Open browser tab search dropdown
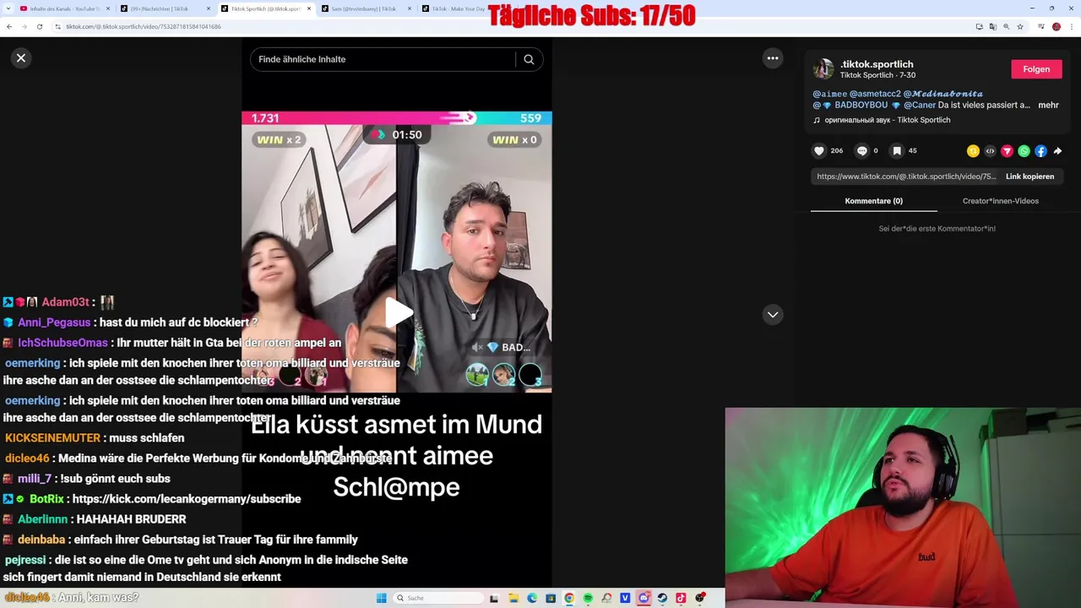1081x608 pixels. point(8,8)
